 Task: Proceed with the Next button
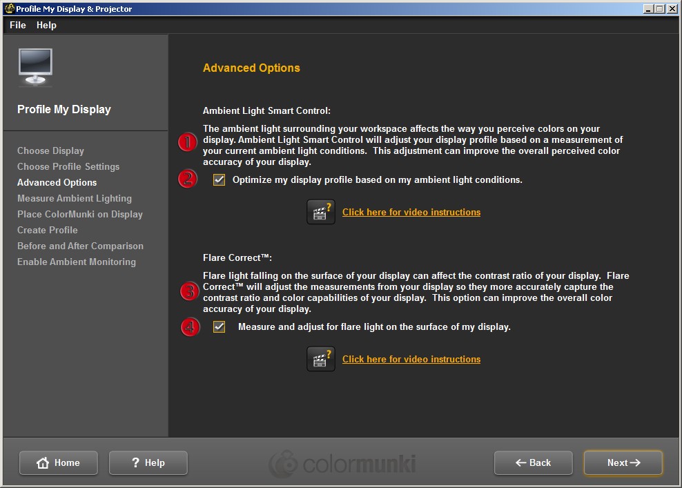tap(623, 462)
